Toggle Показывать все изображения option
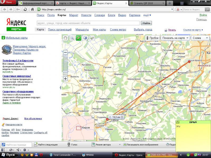 (x=140, y=145)
